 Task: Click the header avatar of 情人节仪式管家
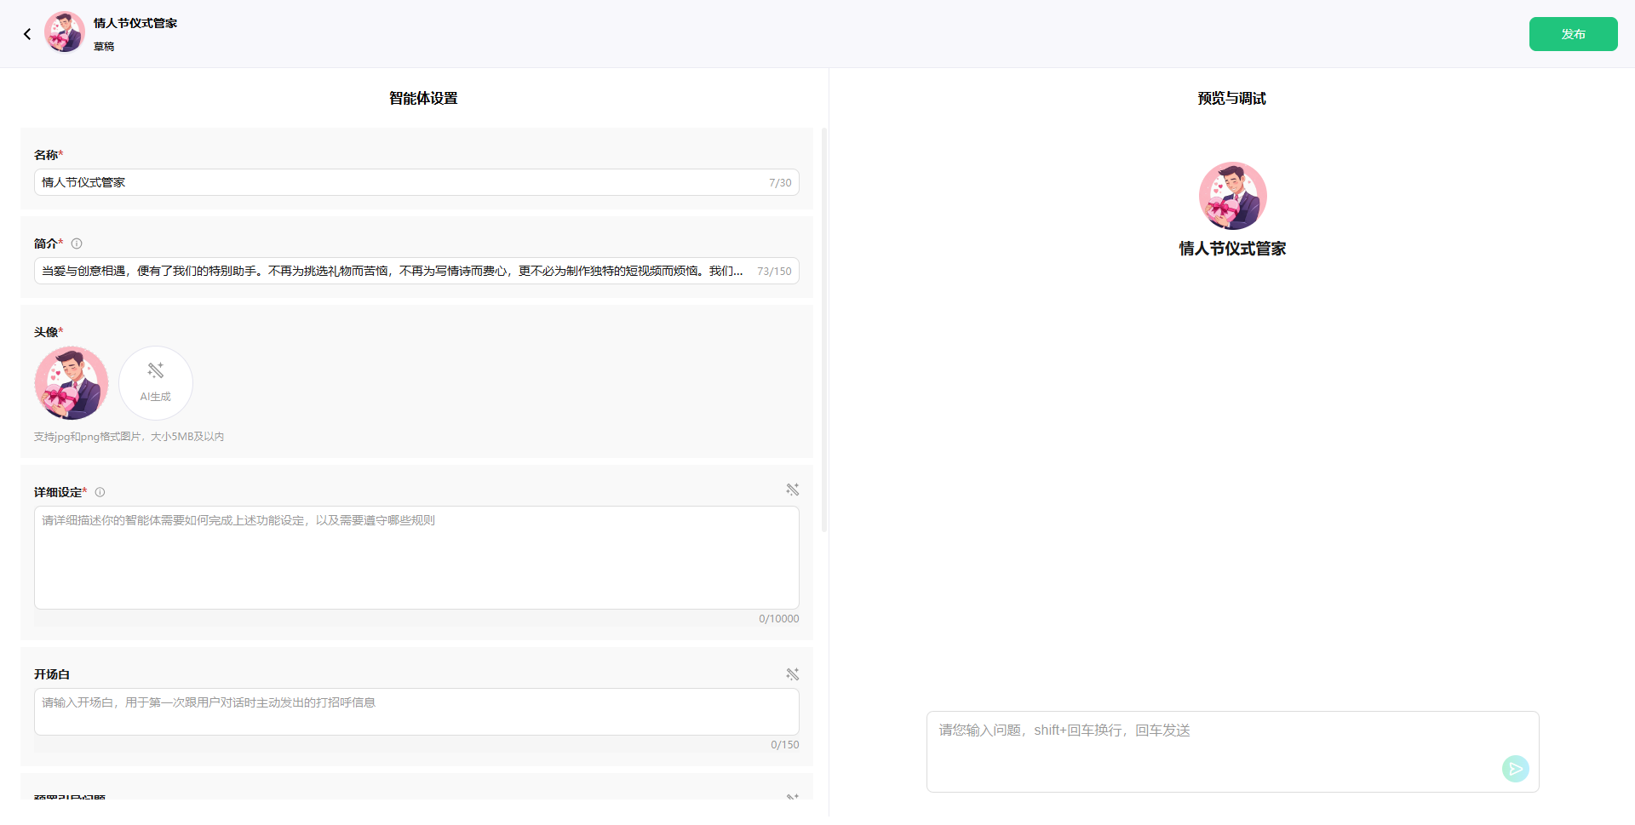[65, 32]
